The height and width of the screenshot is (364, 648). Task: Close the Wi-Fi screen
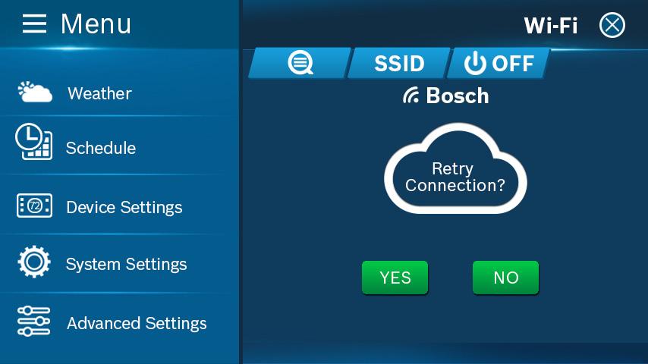tap(612, 25)
